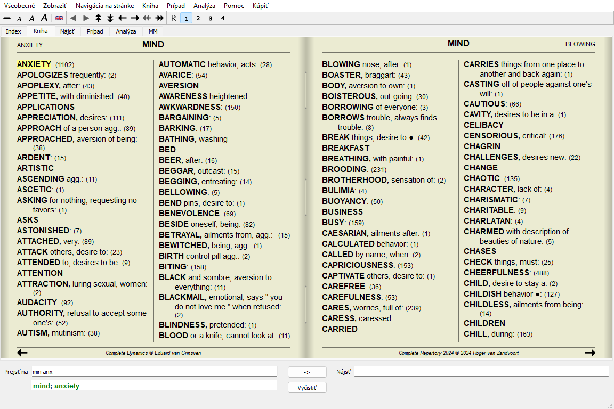The width and height of the screenshot is (614, 409).
Task: Switch to the MM tab
Action: pyautogui.click(x=153, y=31)
